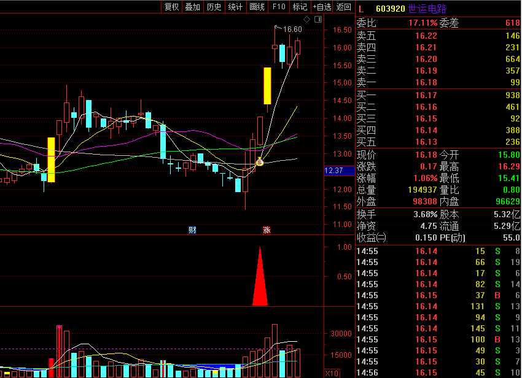This screenshot has width=522, height=378.
Task: Select the 买三 row at 16.15
Action: (x=438, y=118)
